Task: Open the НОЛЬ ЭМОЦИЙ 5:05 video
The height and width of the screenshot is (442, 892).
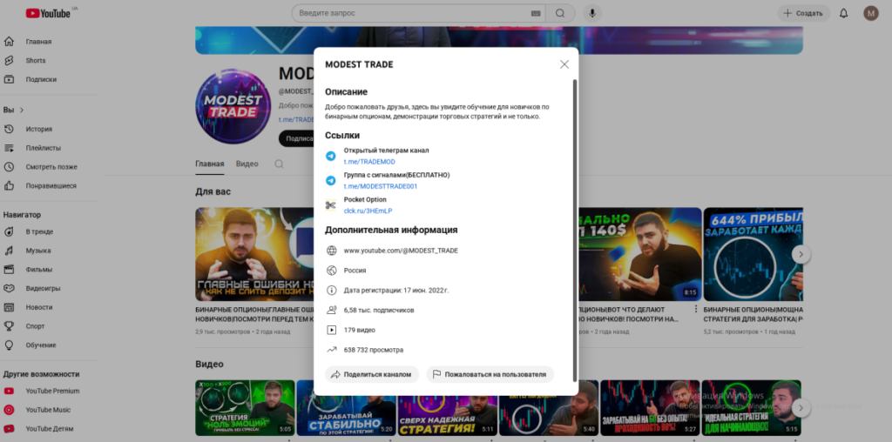Action: click(x=245, y=408)
